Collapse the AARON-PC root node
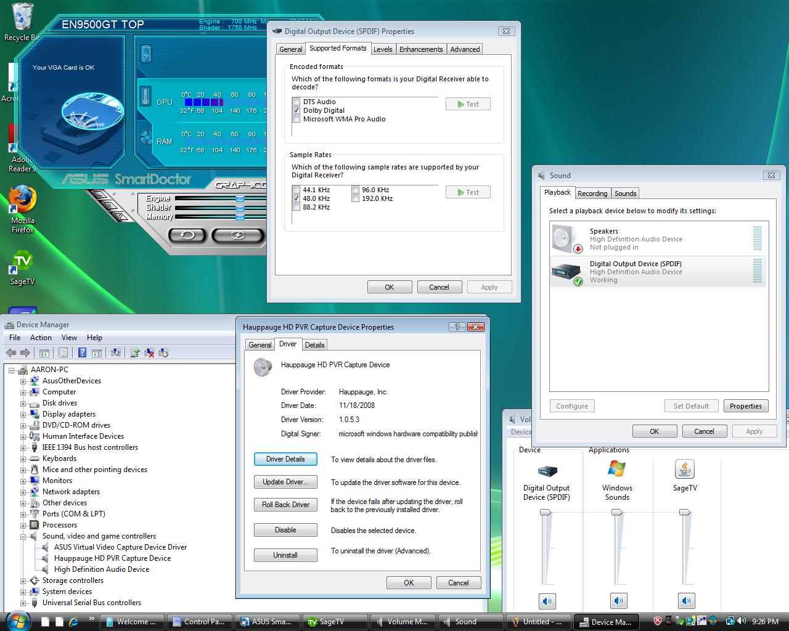 11,370
